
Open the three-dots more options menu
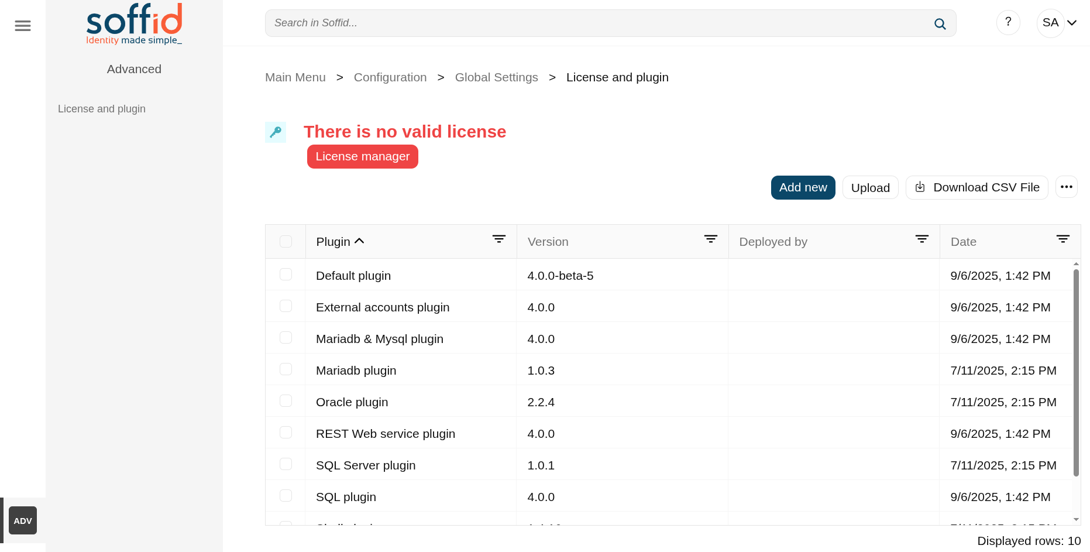(1066, 187)
